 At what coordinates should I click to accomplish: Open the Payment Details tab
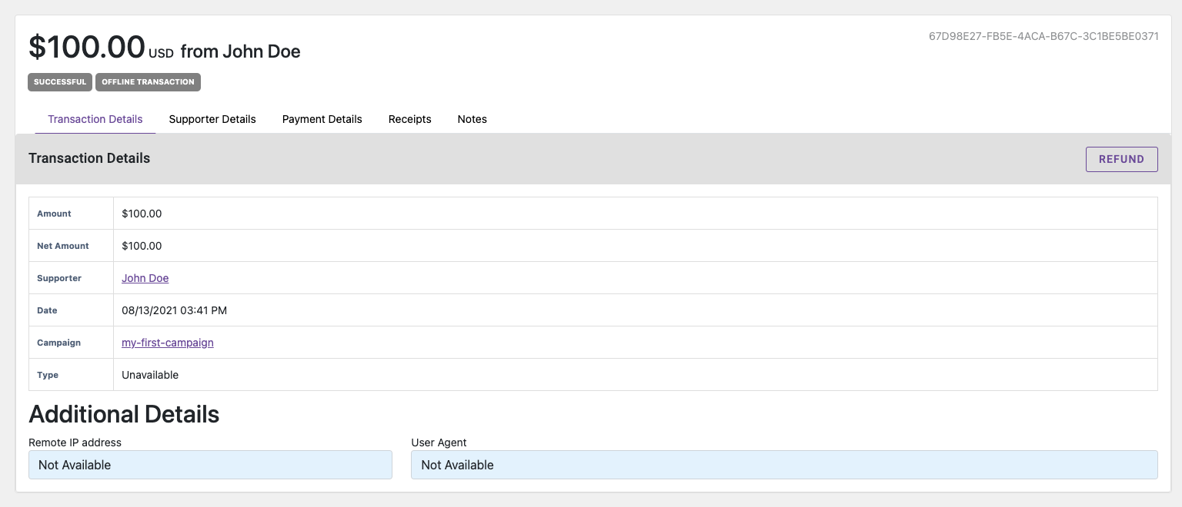coord(322,119)
